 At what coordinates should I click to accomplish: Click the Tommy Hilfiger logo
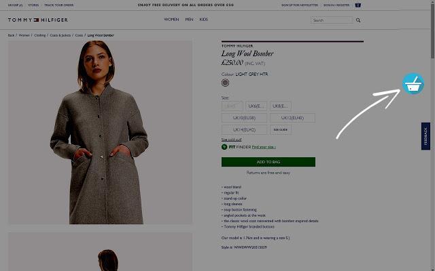point(38,20)
